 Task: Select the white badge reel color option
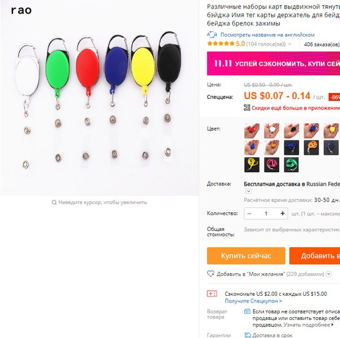click(x=271, y=131)
